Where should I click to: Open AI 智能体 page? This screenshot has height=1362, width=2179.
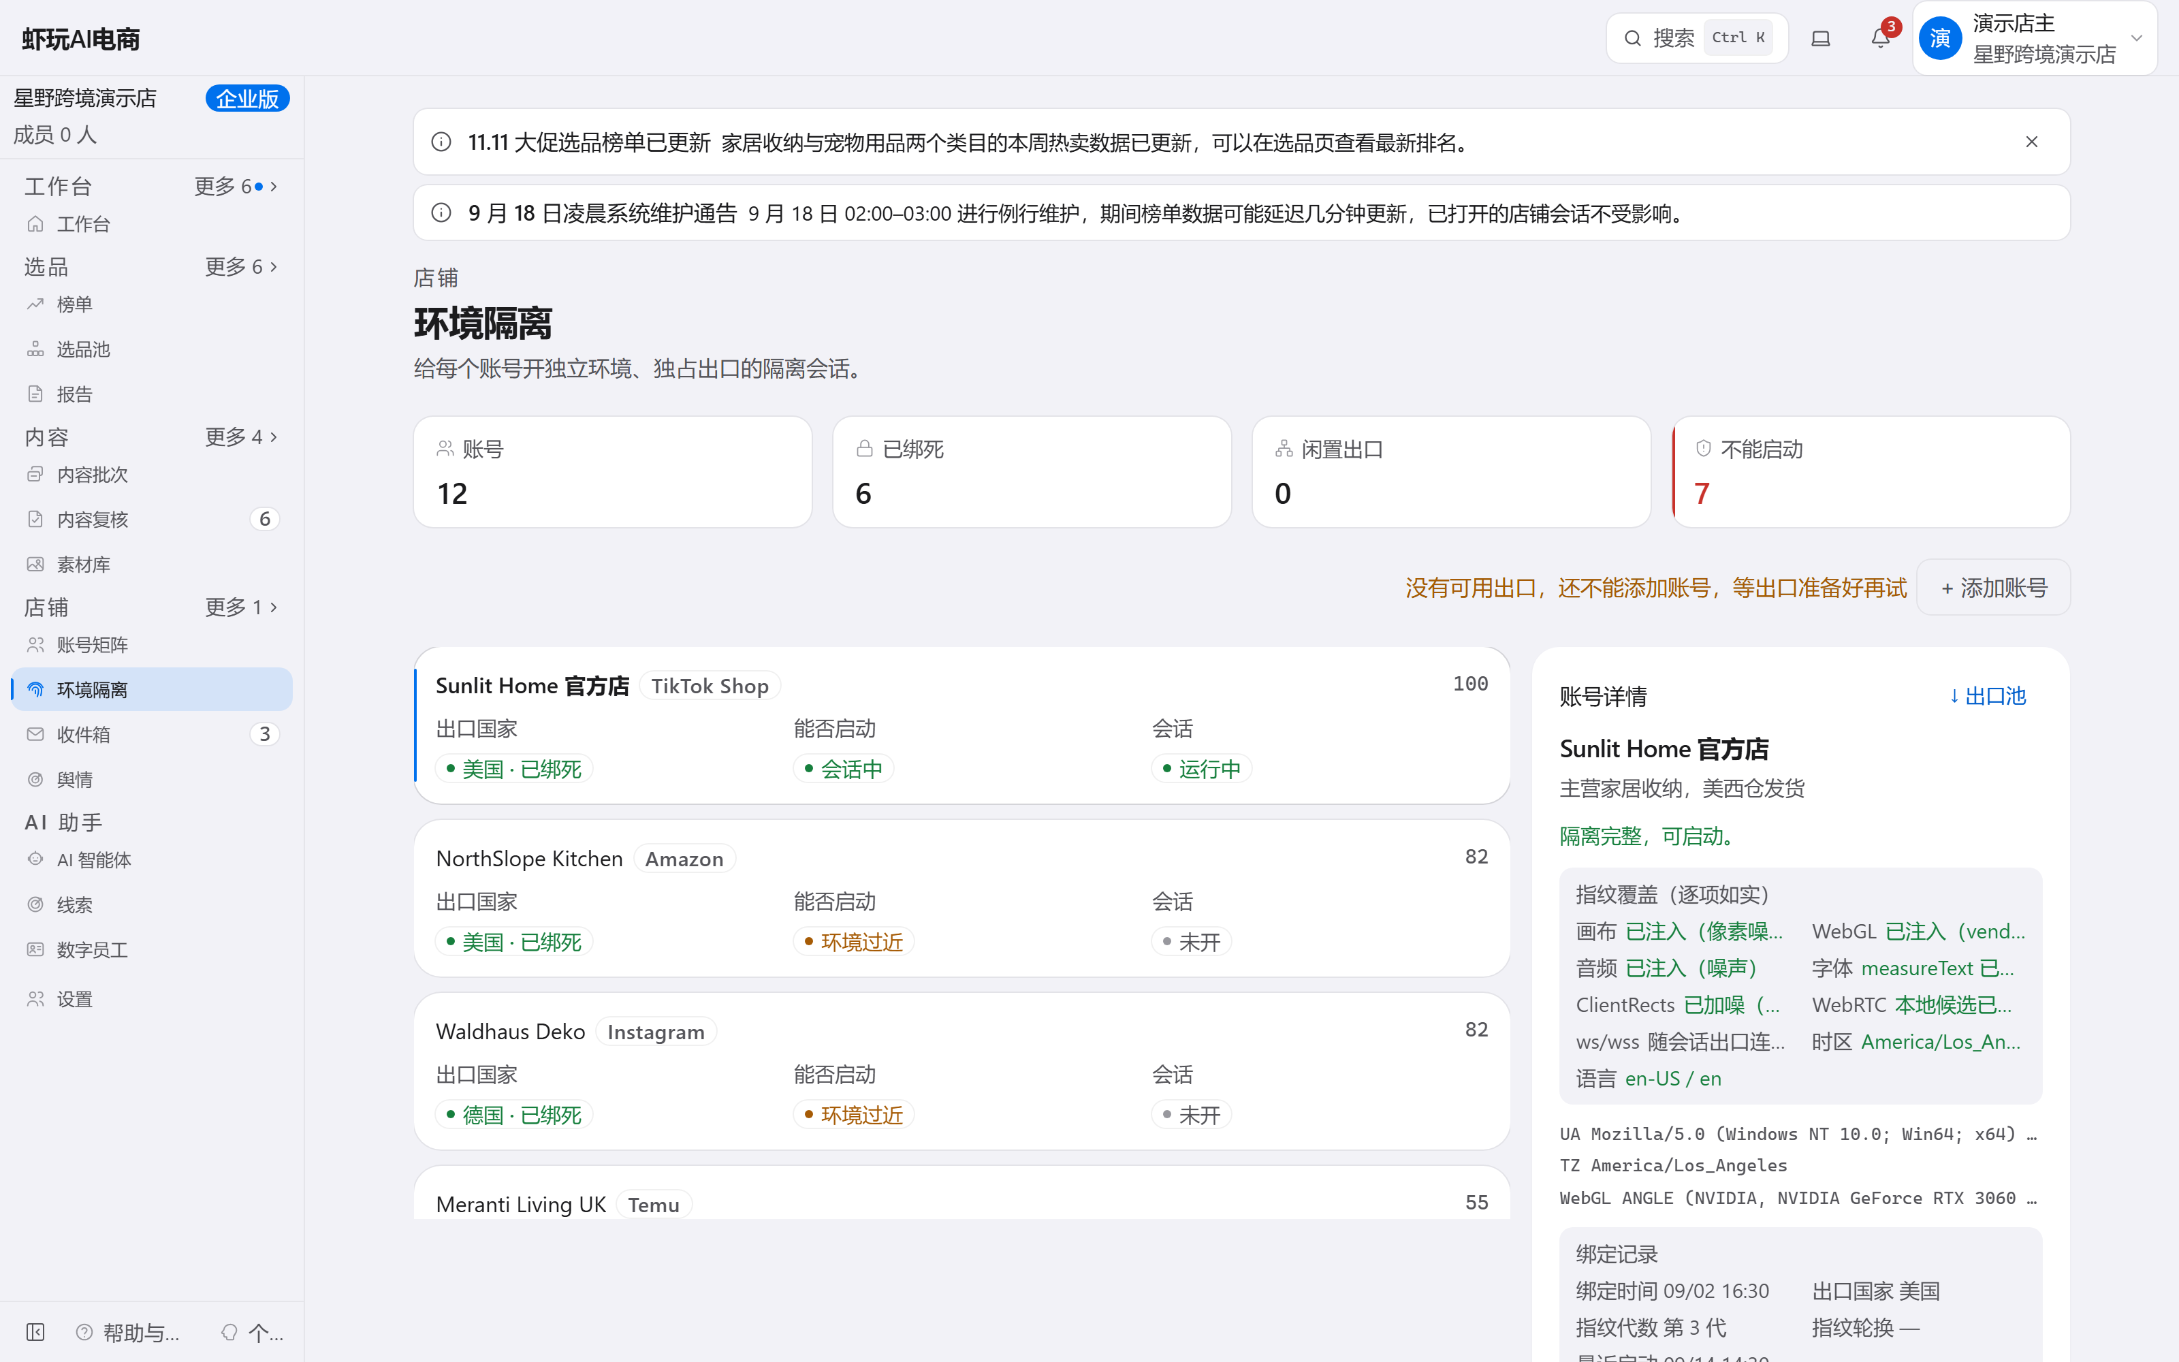[151, 860]
